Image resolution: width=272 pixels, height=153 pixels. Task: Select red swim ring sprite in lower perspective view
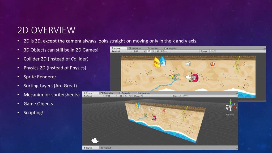154,118
